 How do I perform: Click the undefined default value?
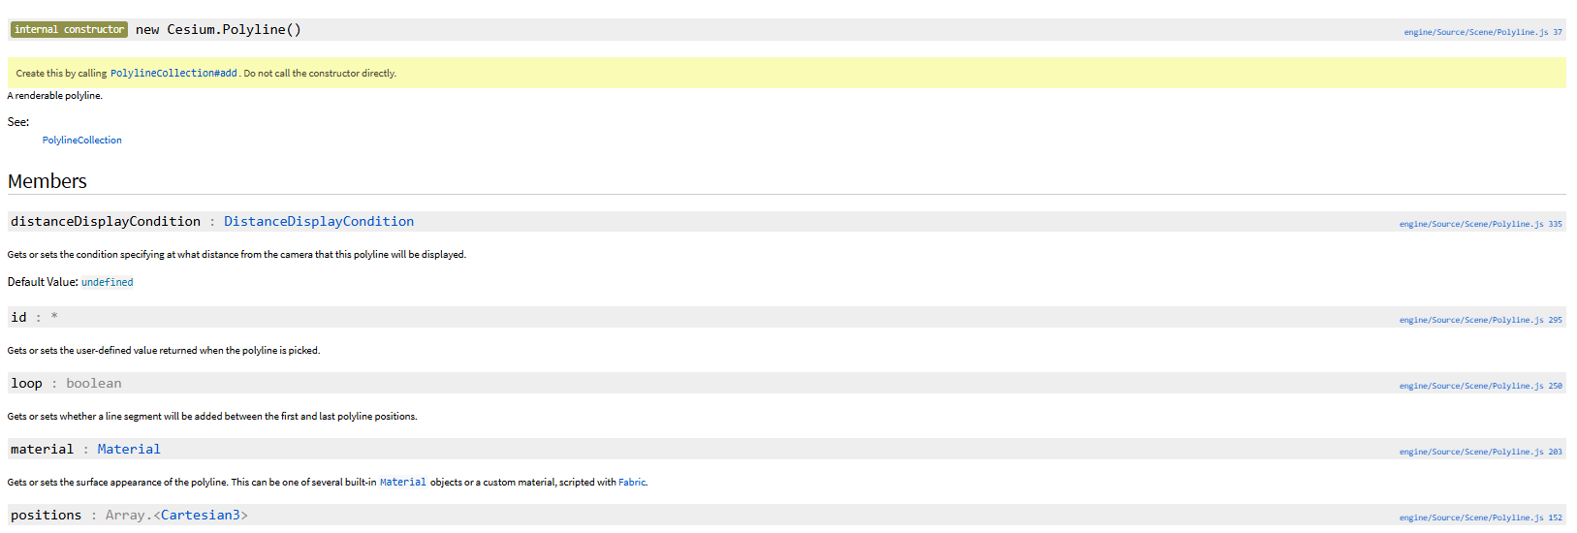pyautogui.click(x=108, y=282)
